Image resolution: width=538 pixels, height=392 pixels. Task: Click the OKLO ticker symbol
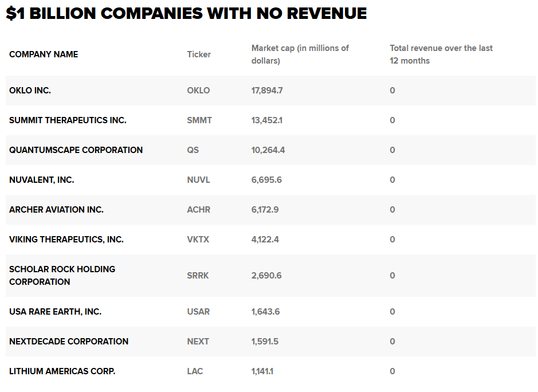pos(198,91)
